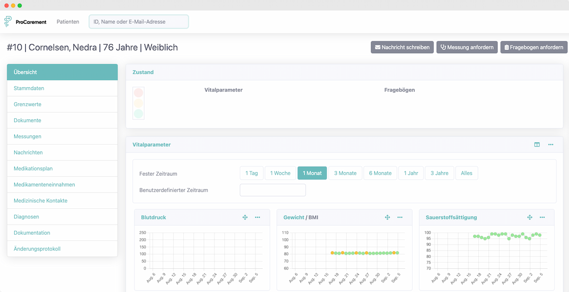Open Dokumente in the sidebar
Screen dimensions: 569x292
tap(62, 120)
